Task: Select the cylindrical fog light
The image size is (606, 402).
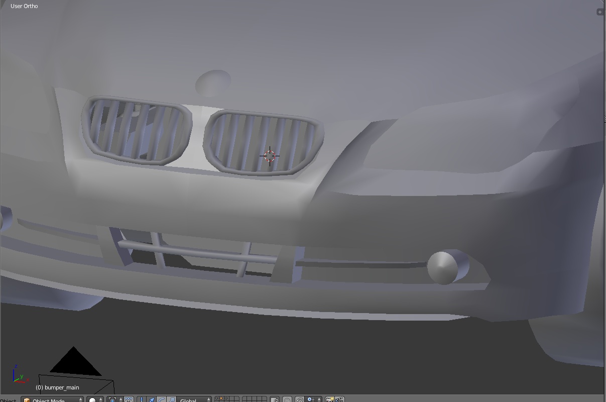Action: click(448, 267)
